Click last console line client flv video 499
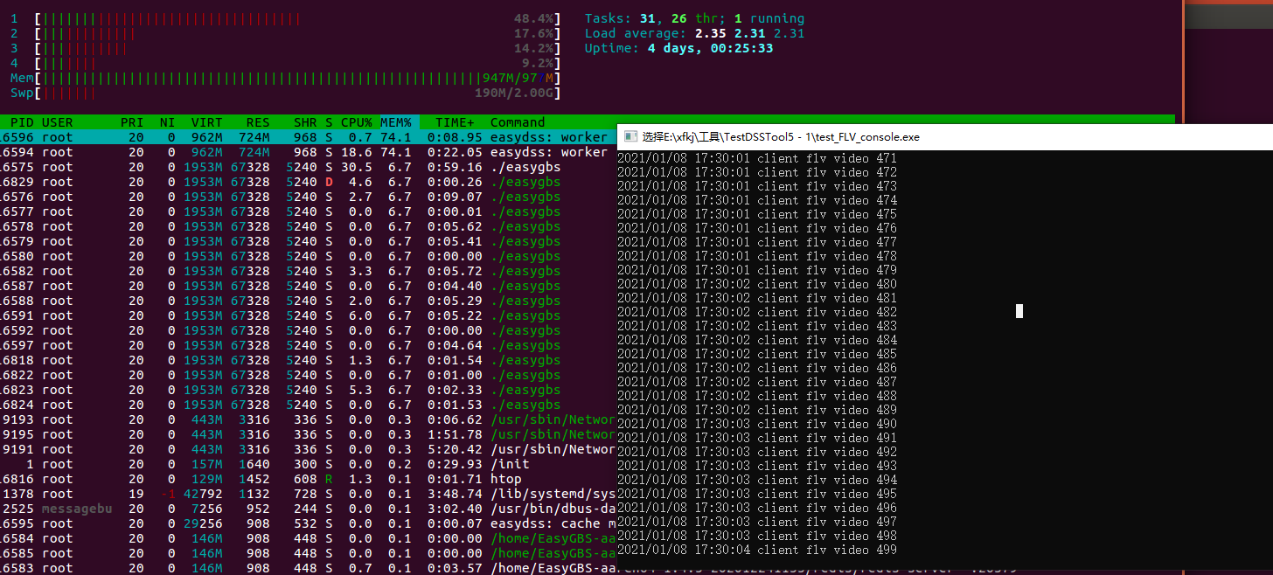Viewport: 1273px width, 575px height. pyautogui.click(x=757, y=551)
